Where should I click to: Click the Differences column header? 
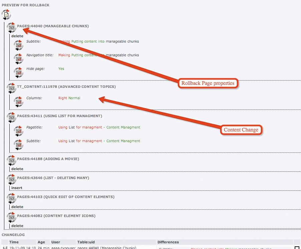tap(168, 242)
